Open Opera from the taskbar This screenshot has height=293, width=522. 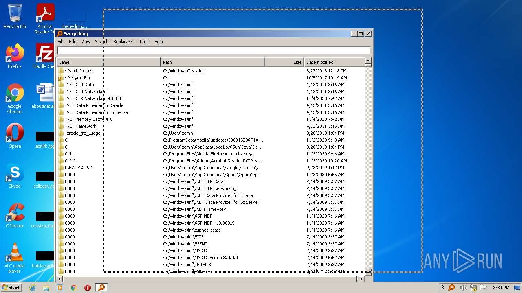coord(87,288)
